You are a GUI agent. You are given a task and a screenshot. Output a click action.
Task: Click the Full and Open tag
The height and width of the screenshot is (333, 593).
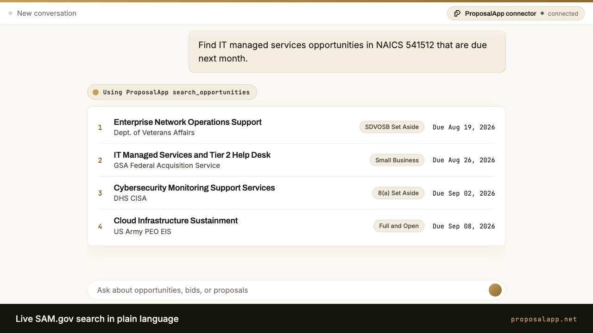(x=399, y=226)
